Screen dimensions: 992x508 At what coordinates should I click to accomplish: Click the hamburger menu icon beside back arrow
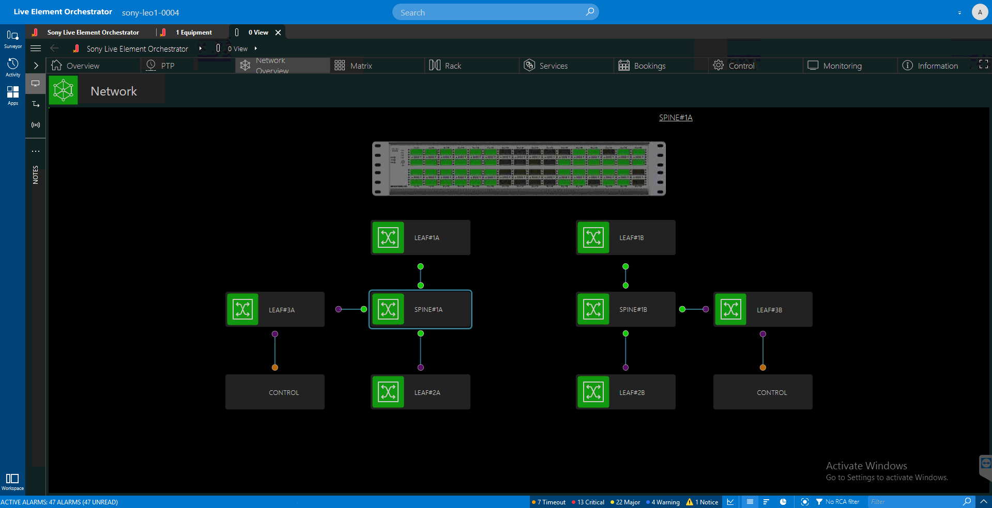pos(36,49)
